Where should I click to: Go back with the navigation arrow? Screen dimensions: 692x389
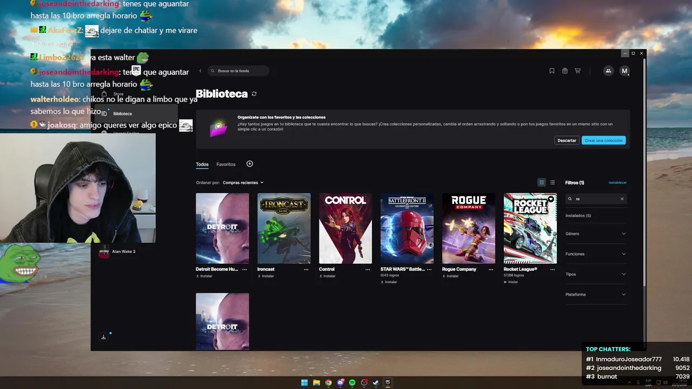coord(200,71)
